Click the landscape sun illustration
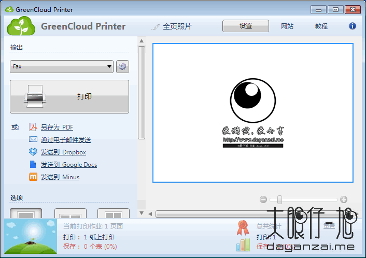This screenshot has height=258, width=366. [x=31, y=236]
